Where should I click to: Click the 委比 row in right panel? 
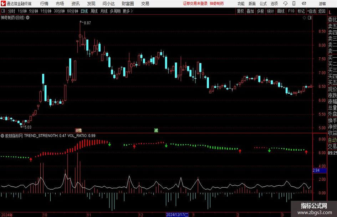pyautogui.click(x=332, y=20)
